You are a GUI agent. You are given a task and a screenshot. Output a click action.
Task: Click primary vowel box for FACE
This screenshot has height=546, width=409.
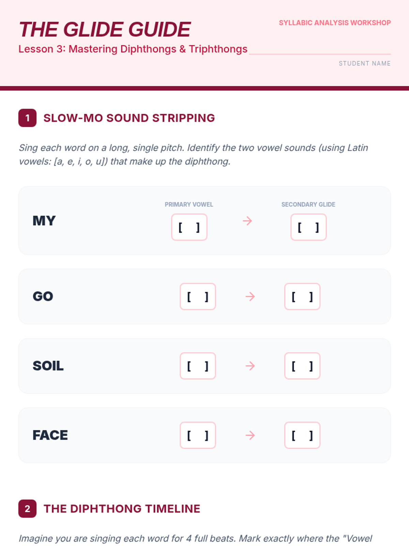click(x=198, y=435)
